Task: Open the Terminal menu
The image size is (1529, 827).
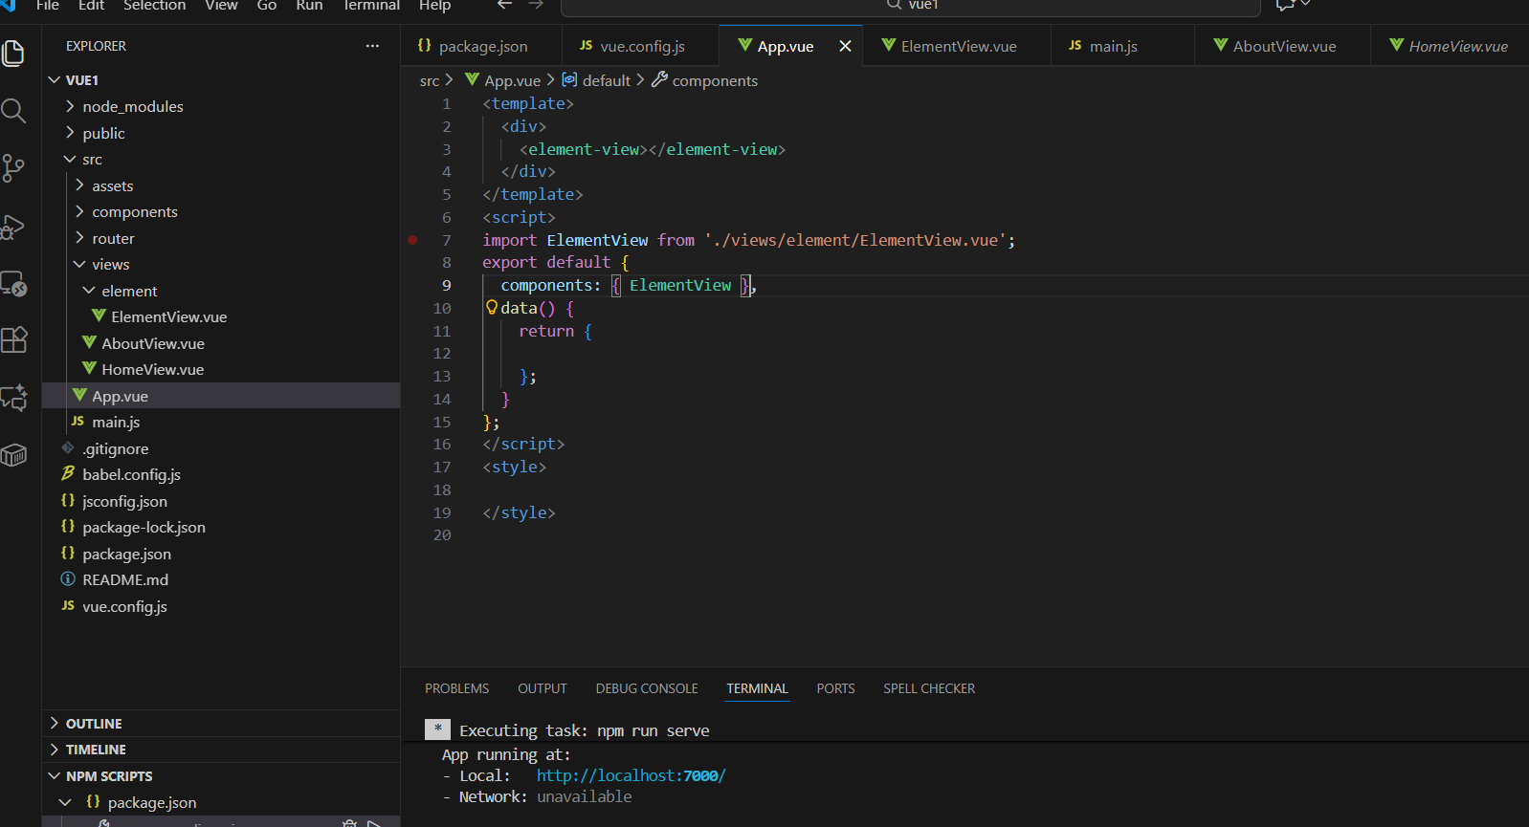Action: click(371, 6)
